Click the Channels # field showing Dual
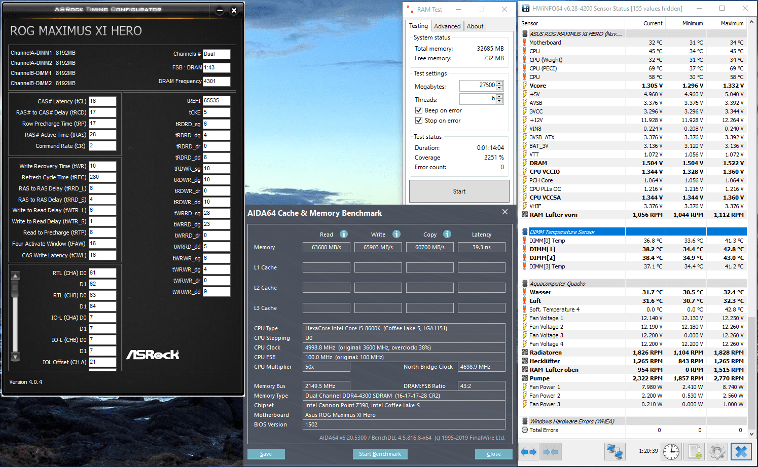The image size is (758, 467). [x=216, y=54]
